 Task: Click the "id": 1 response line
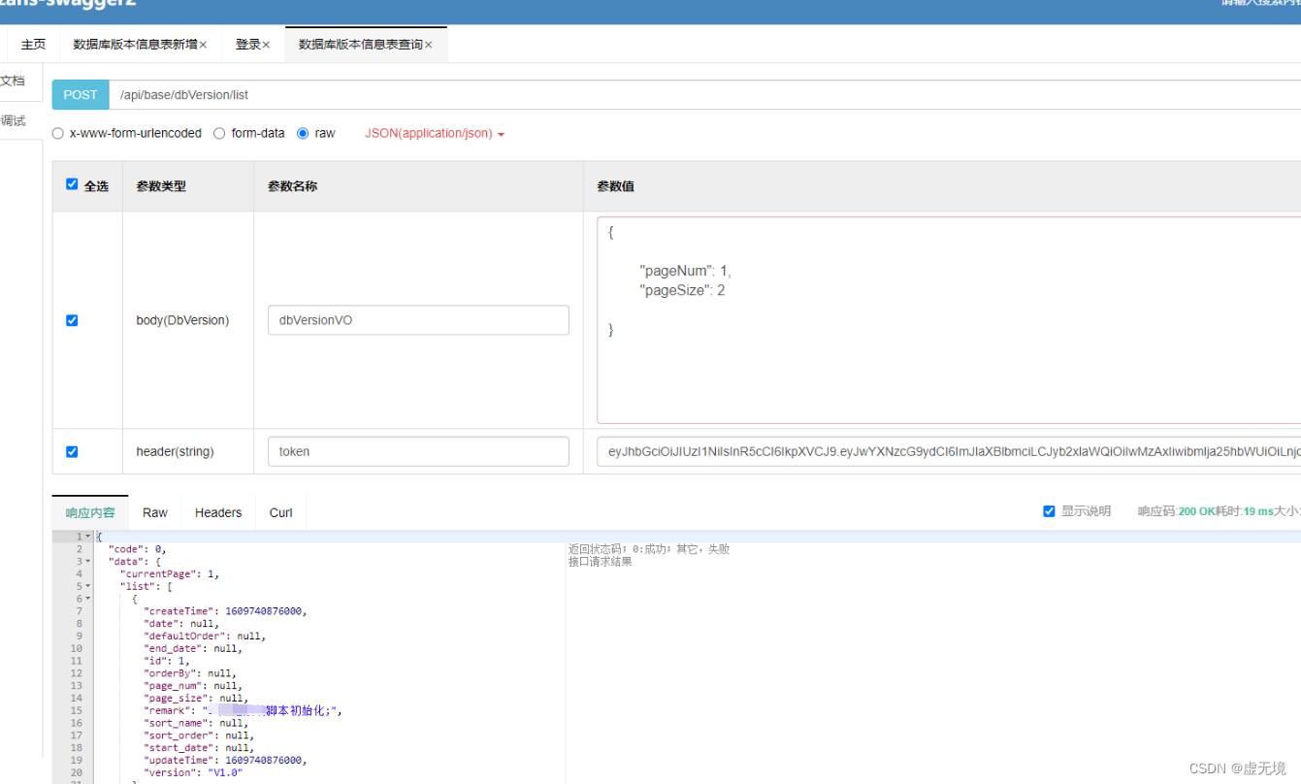[166, 661]
